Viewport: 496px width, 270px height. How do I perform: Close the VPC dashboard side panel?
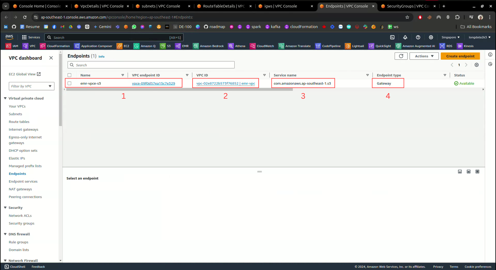click(x=51, y=58)
